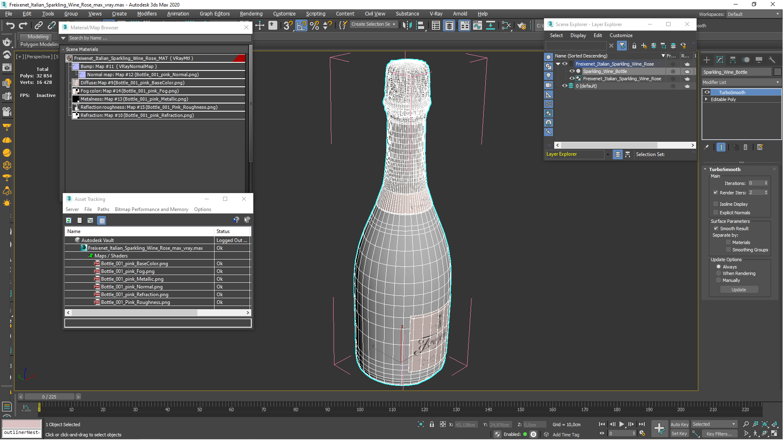
Task: Toggle Scene Explorer toolbar icon
Action: coord(436,26)
